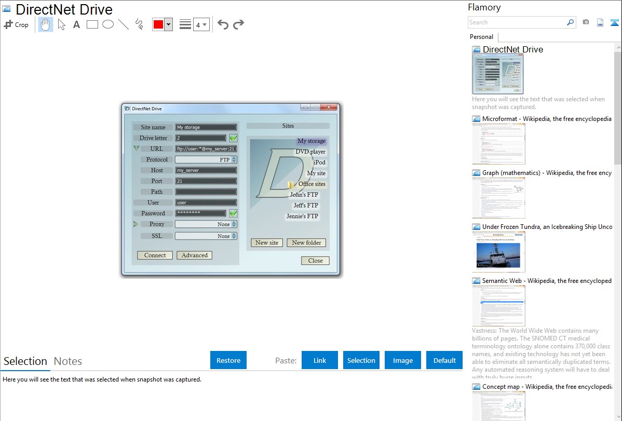This screenshot has height=421, width=622.
Task: Click the red color swatch
Action: point(158,24)
